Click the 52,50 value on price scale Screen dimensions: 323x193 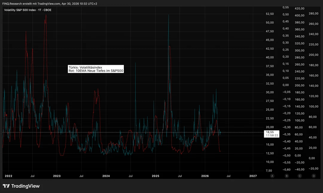(x=270, y=14)
